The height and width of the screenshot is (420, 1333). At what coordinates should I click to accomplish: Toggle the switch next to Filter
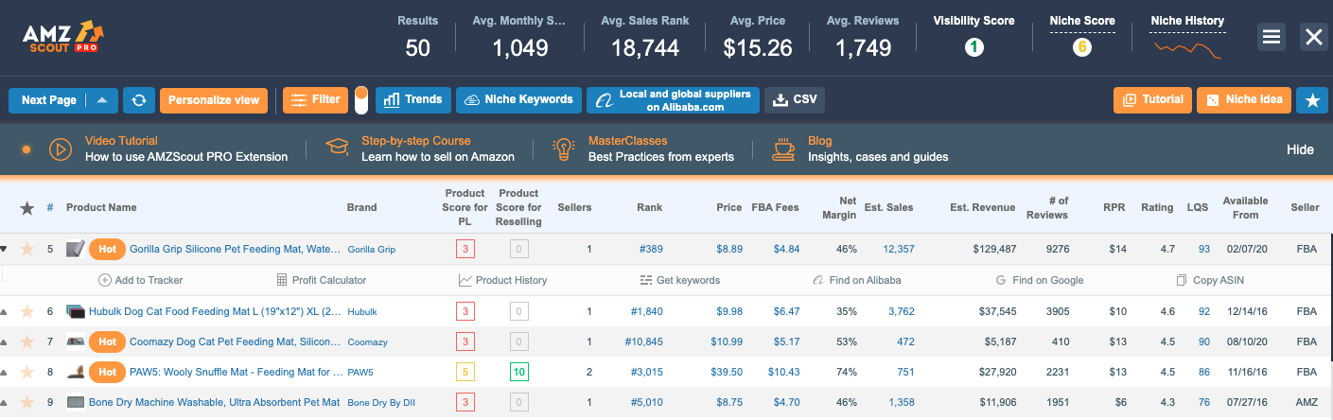[x=360, y=100]
